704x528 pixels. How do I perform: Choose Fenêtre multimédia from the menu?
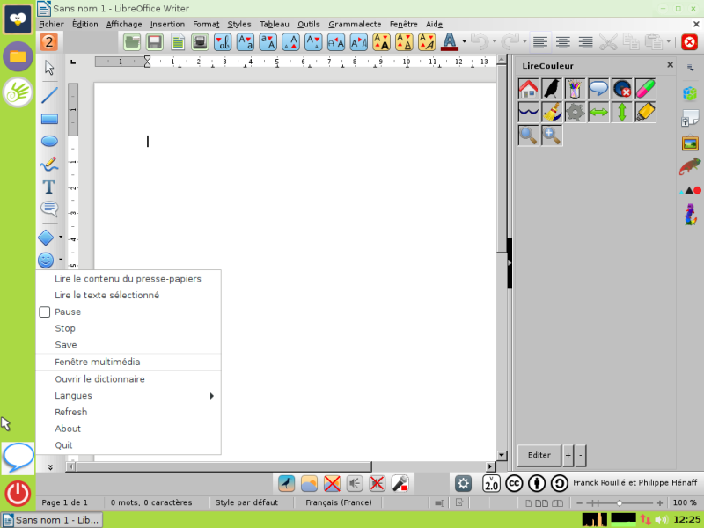(x=128, y=362)
